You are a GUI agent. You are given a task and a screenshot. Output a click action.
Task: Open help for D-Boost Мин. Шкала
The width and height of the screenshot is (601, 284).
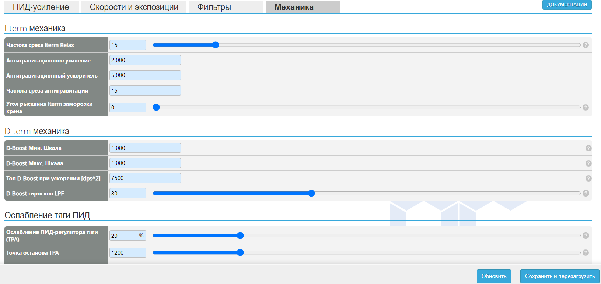[x=588, y=148]
